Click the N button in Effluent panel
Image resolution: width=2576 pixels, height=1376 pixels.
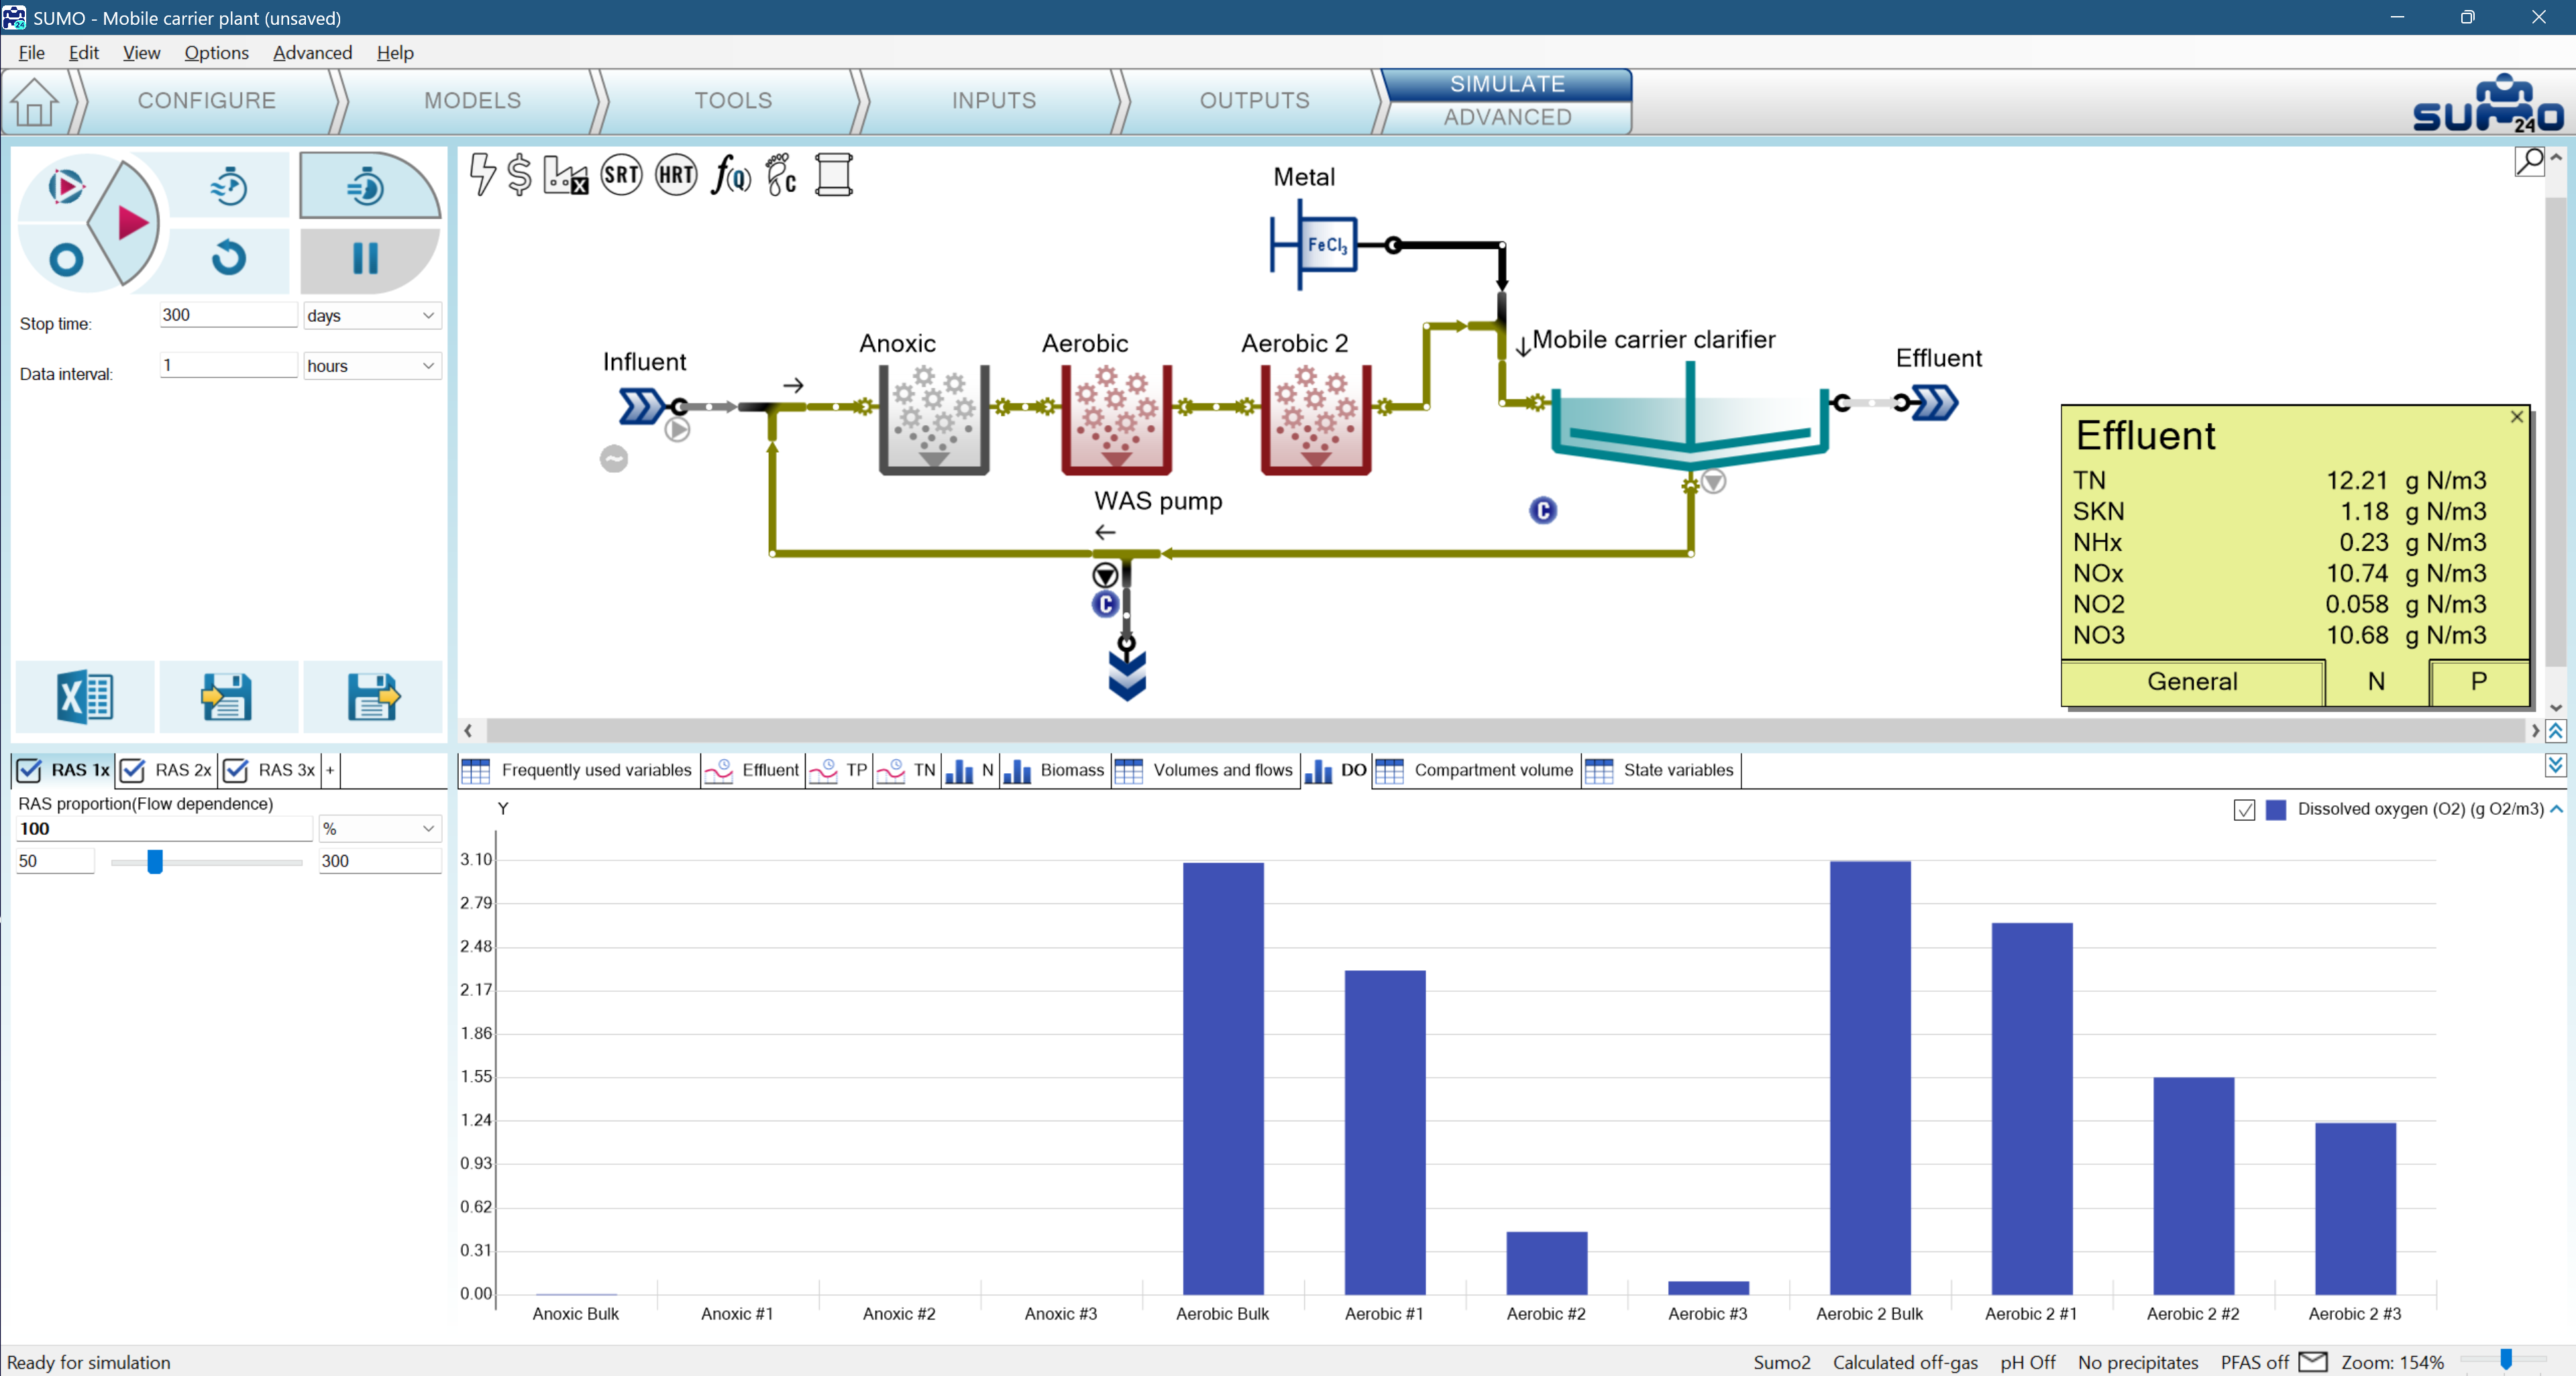click(x=2376, y=681)
